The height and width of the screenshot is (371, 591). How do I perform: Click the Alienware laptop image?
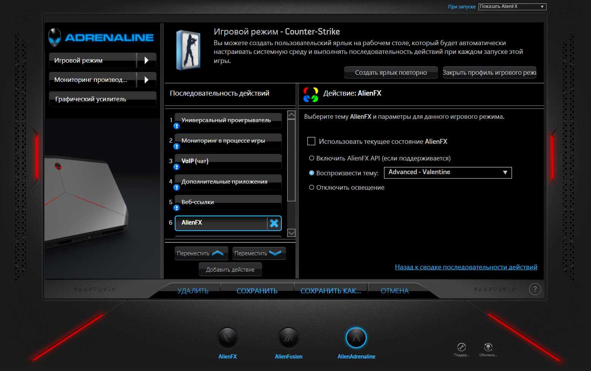[86, 203]
